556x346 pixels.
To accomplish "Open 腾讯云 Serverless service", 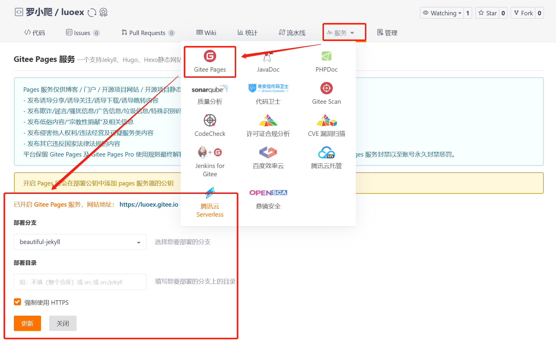I will click(x=210, y=202).
